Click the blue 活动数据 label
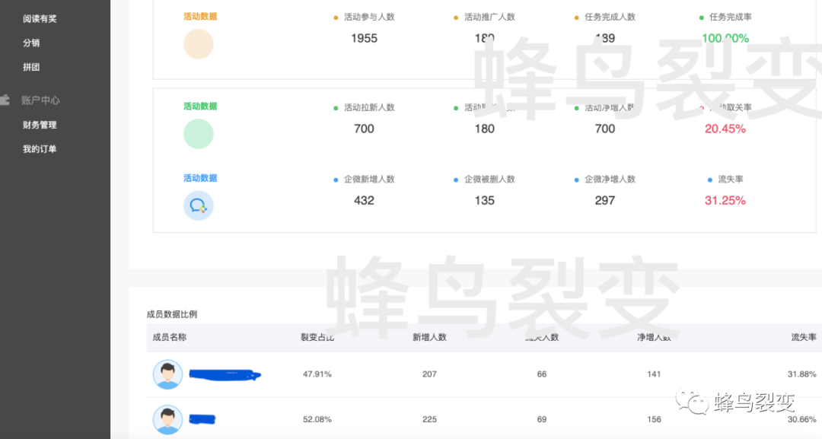 tap(200, 178)
